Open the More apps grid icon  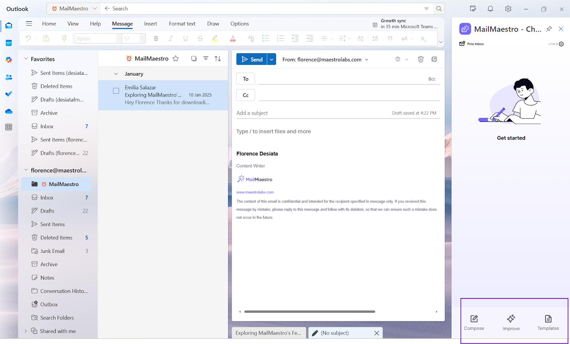click(x=9, y=127)
